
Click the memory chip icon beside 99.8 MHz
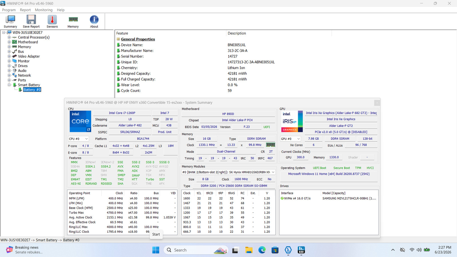click(x=270, y=145)
